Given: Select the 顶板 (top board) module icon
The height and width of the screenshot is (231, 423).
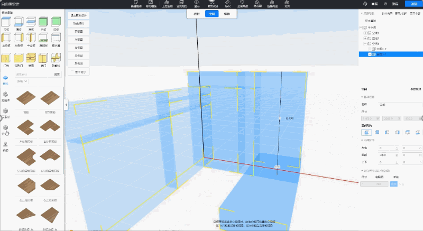Looking at the screenshot, I should 6,23.
